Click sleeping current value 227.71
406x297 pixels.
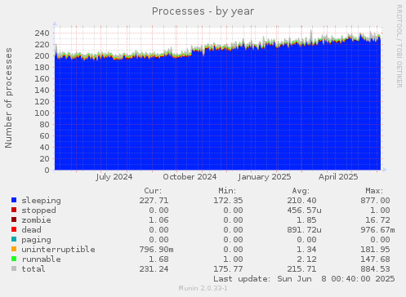pyautogui.click(x=154, y=201)
